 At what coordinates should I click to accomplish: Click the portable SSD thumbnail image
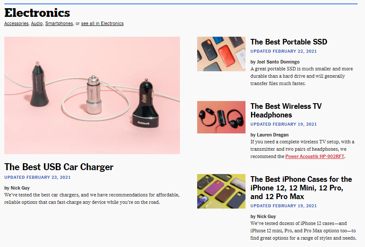pyautogui.click(x=221, y=54)
